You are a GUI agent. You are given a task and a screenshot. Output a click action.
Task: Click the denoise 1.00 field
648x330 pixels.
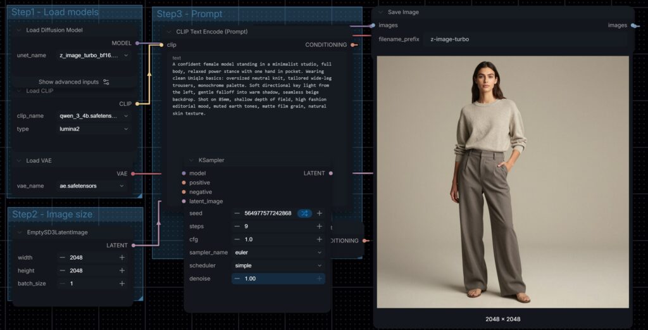(x=278, y=279)
